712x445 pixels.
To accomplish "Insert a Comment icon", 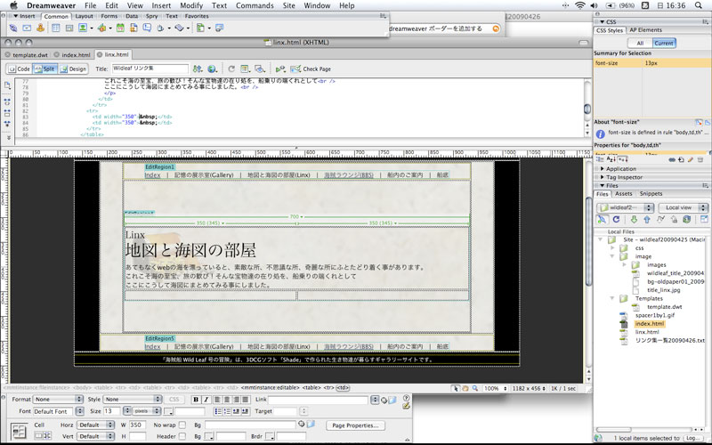I will point(147,28).
